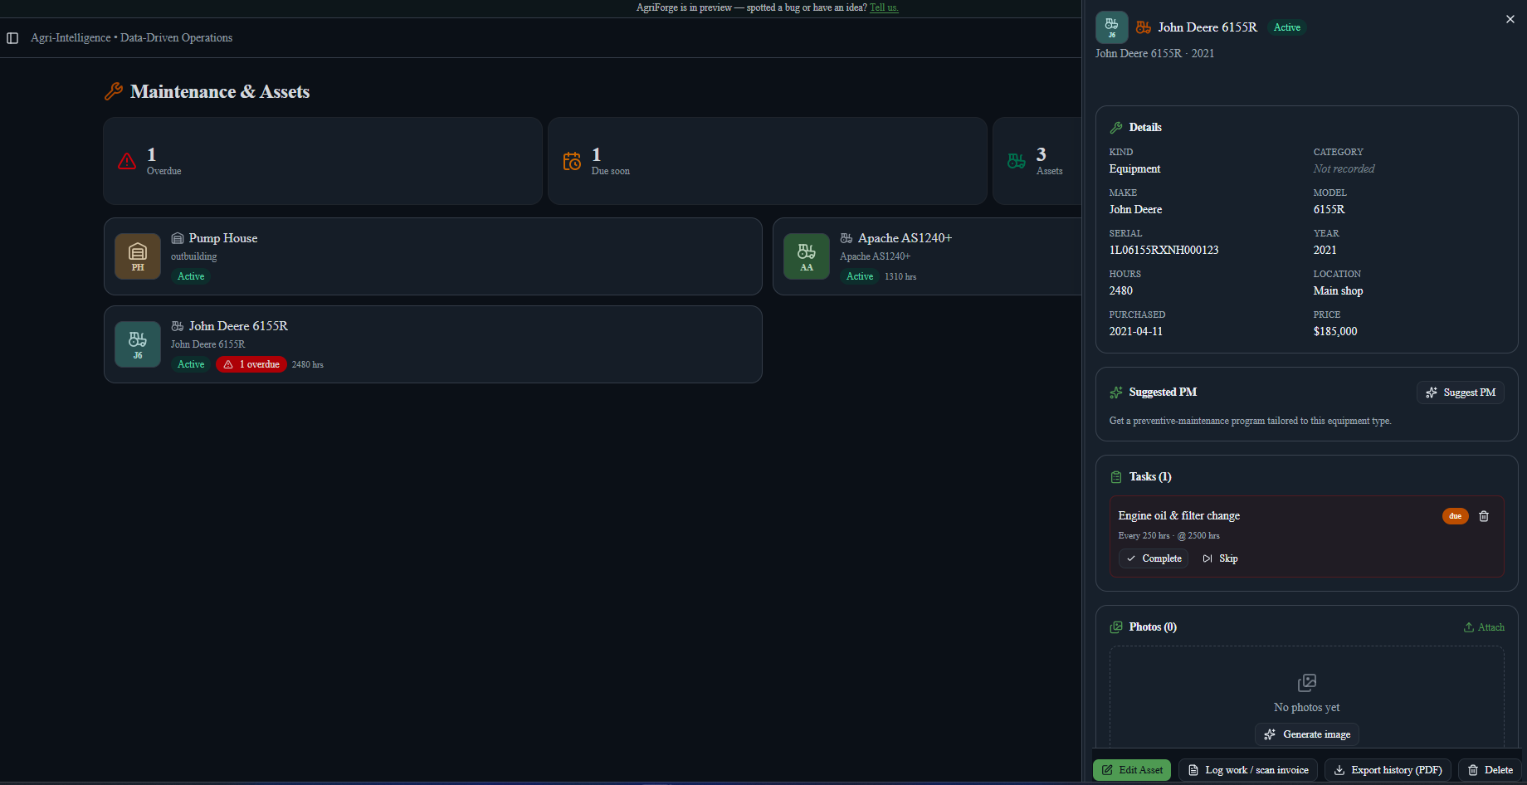Click the Due soon calendar icon

click(572, 161)
